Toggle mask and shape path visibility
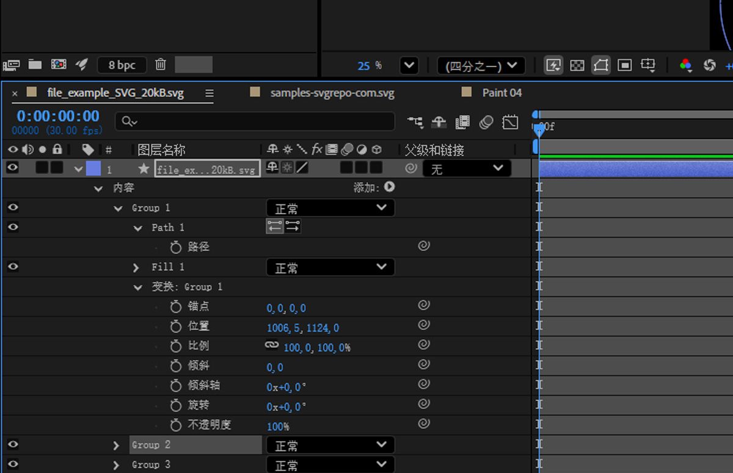733x473 pixels. pos(600,65)
